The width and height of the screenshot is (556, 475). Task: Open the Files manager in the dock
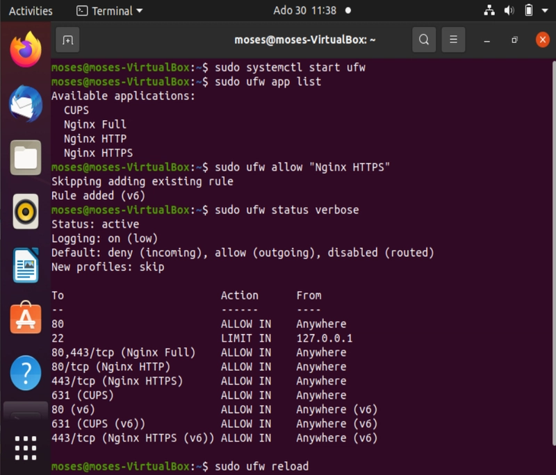pyautogui.click(x=26, y=158)
